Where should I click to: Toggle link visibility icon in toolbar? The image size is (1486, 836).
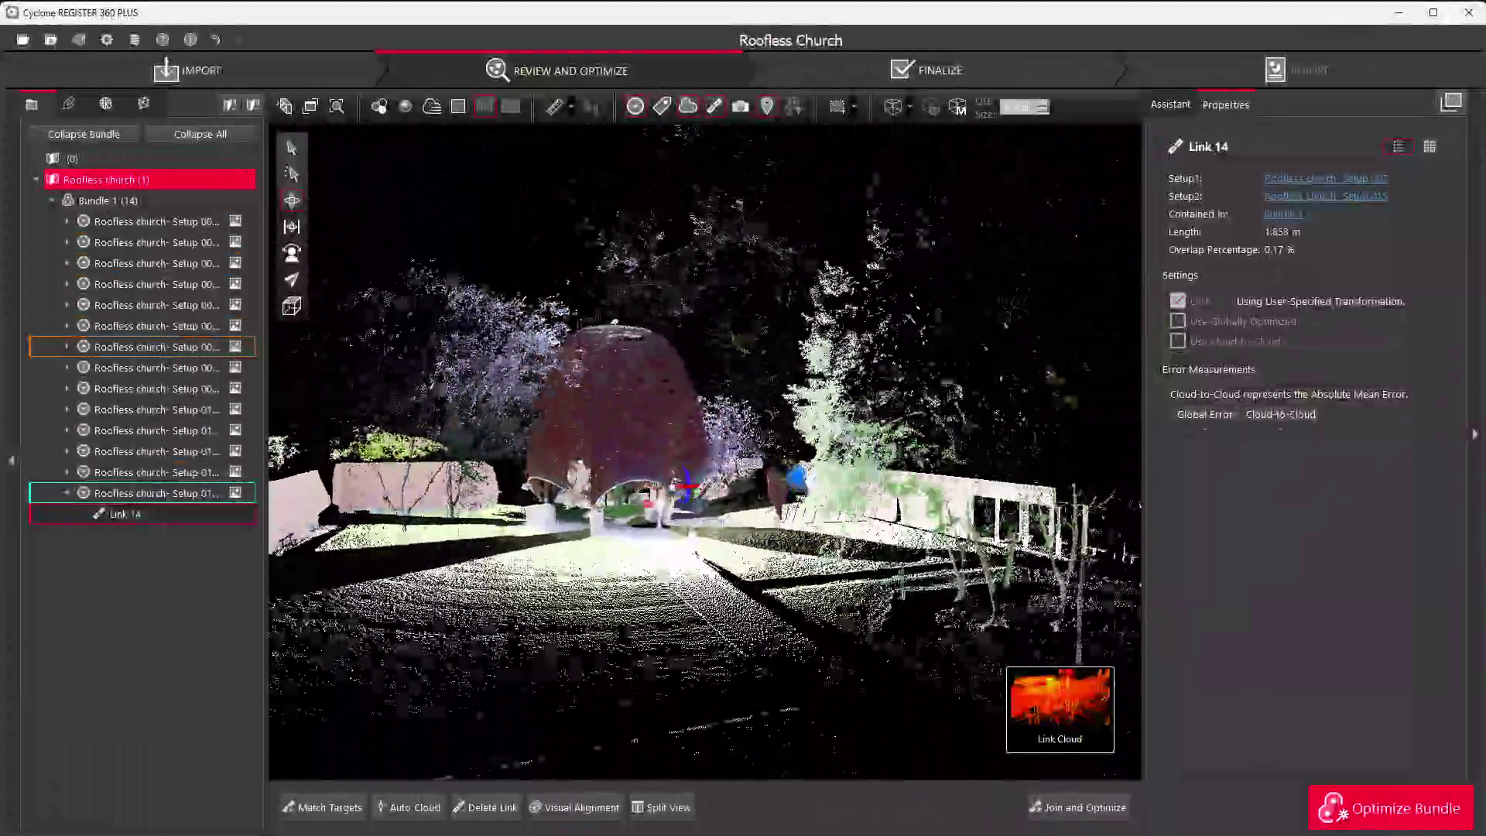point(714,107)
